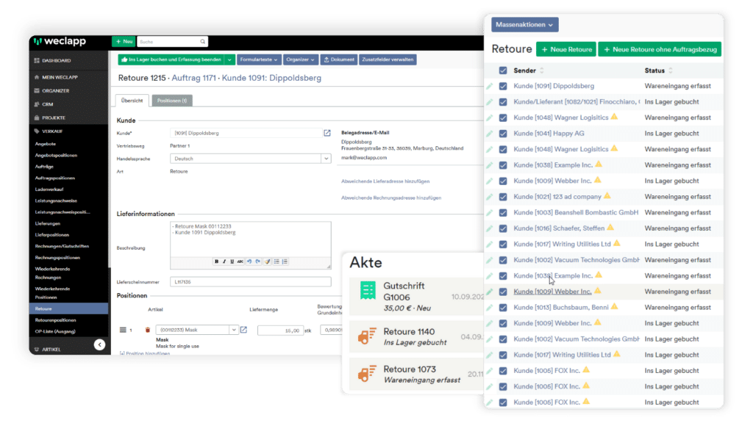This screenshot has height=423, width=753.
Task: Click Abweichende Lieferadresse hinzufügen link
Action: point(385,181)
